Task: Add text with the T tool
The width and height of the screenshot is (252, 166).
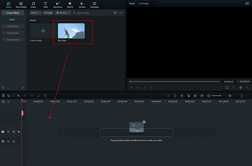Action: [x=45, y=96]
